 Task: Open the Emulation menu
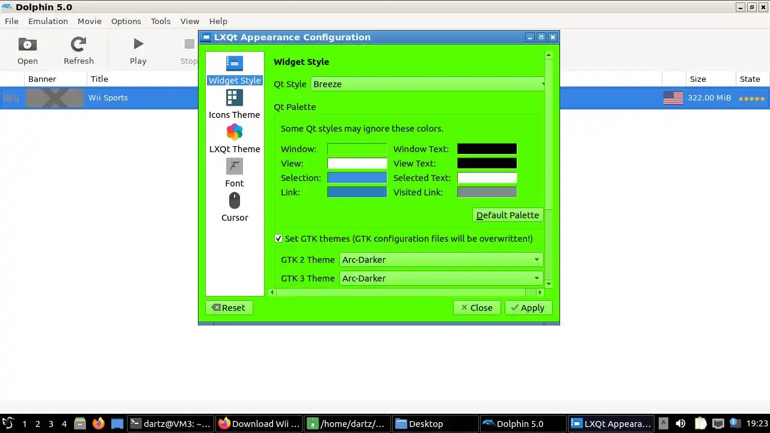pos(48,21)
